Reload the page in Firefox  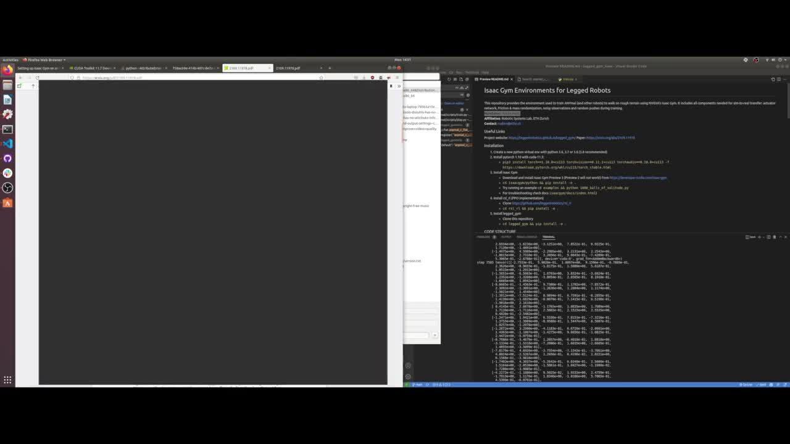click(38, 78)
